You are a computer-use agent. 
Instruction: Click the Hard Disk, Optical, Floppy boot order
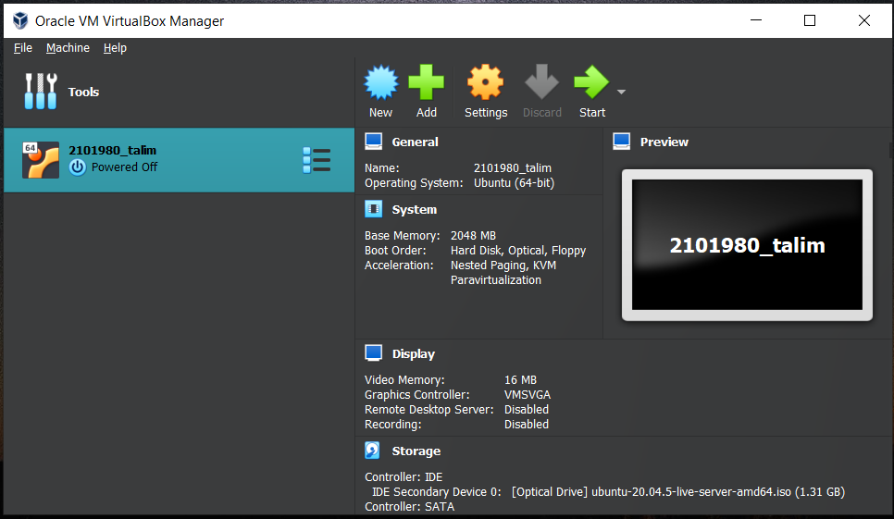(517, 250)
